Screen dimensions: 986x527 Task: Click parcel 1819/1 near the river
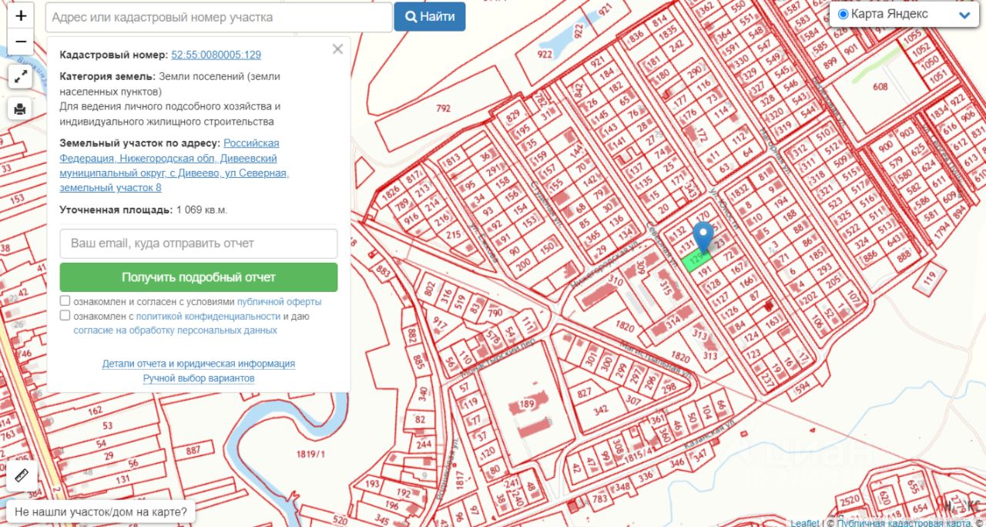pyautogui.click(x=310, y=455)
